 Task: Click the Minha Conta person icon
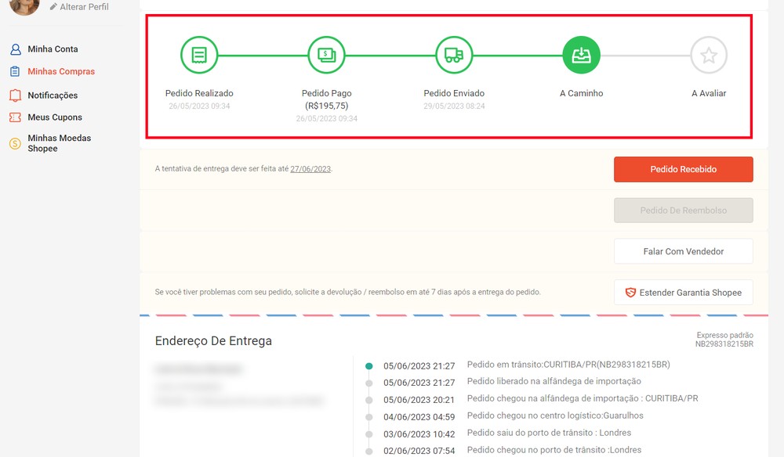(x=16, y=49)
